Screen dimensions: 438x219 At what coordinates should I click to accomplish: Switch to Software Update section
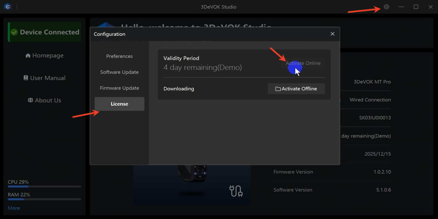click(x=119, y=72)
